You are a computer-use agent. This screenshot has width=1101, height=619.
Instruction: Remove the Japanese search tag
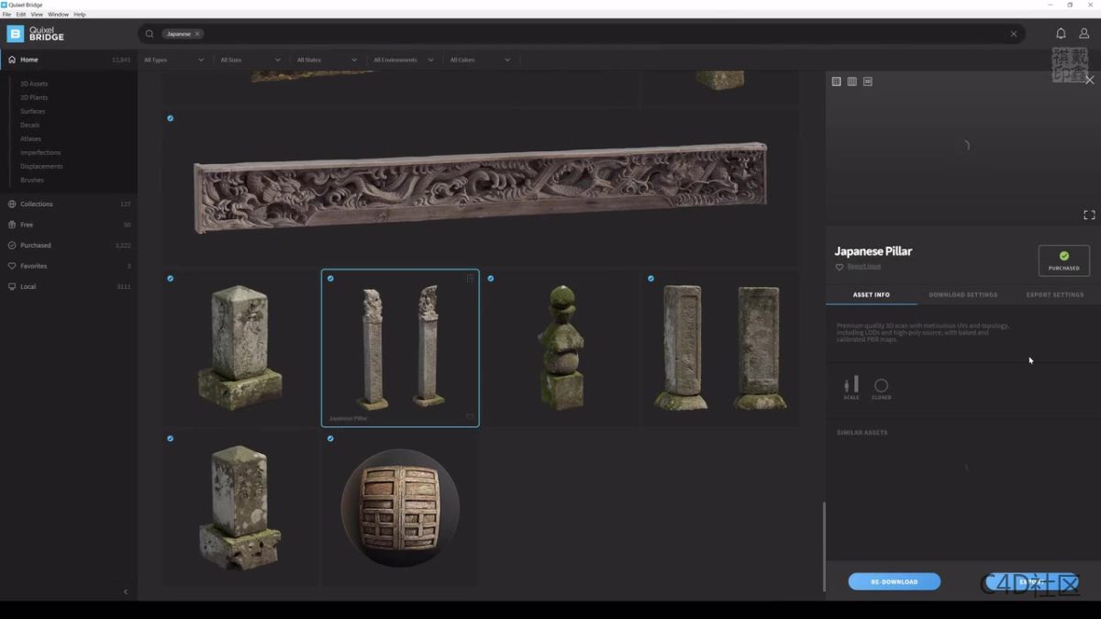point(196,34)
